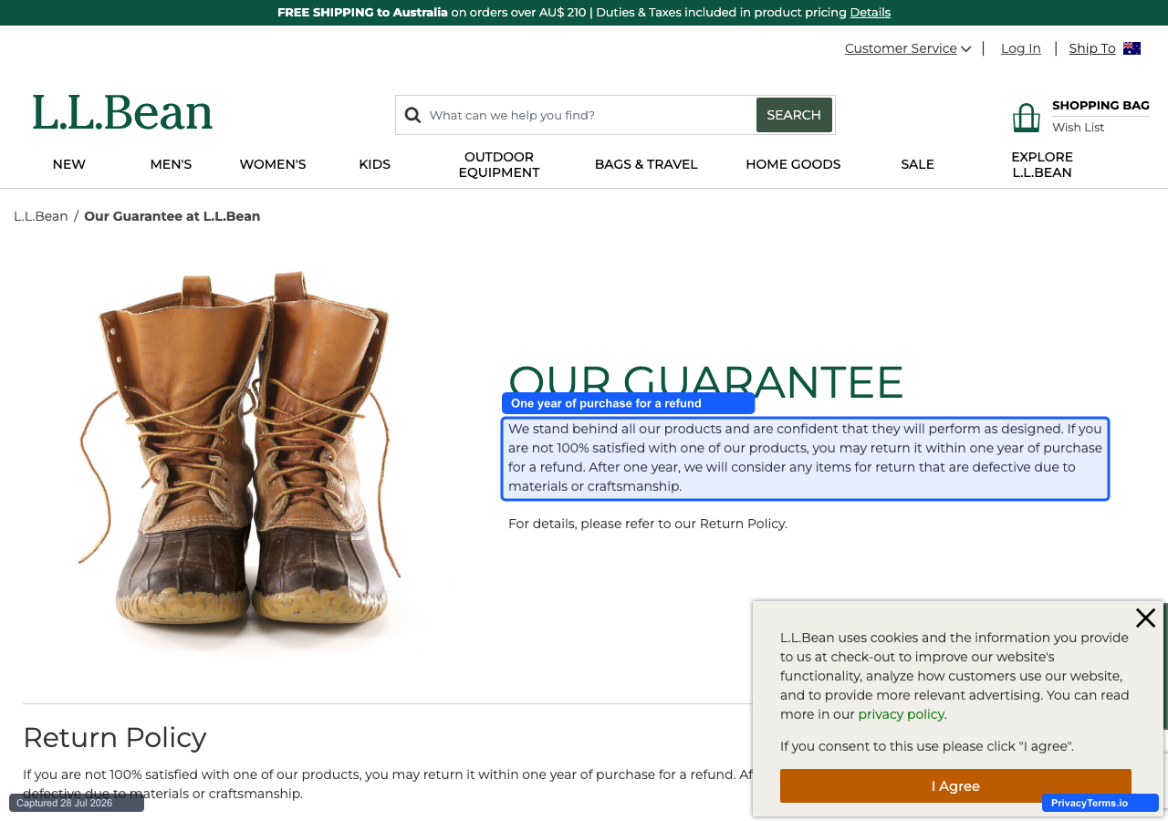1168x821 pixels.
Task: Click the Ship To link
Action: (x=1092, y=48)
